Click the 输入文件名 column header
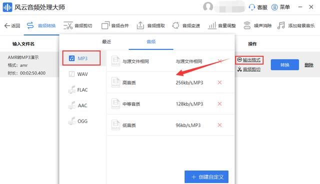Viewport: 320px width, 184px height. point(23,44)
